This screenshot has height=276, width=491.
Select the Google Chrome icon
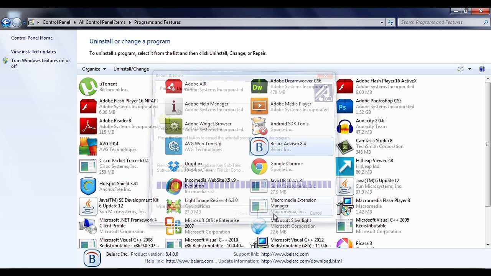click(x=259, y=166)
